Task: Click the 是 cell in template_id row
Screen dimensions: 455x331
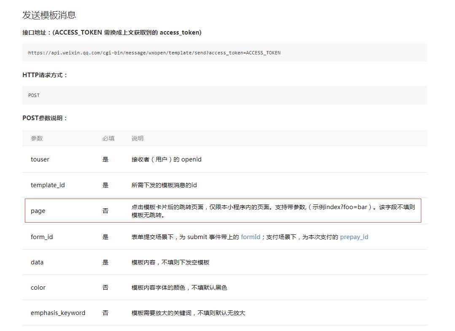Action: click(105, 185)
